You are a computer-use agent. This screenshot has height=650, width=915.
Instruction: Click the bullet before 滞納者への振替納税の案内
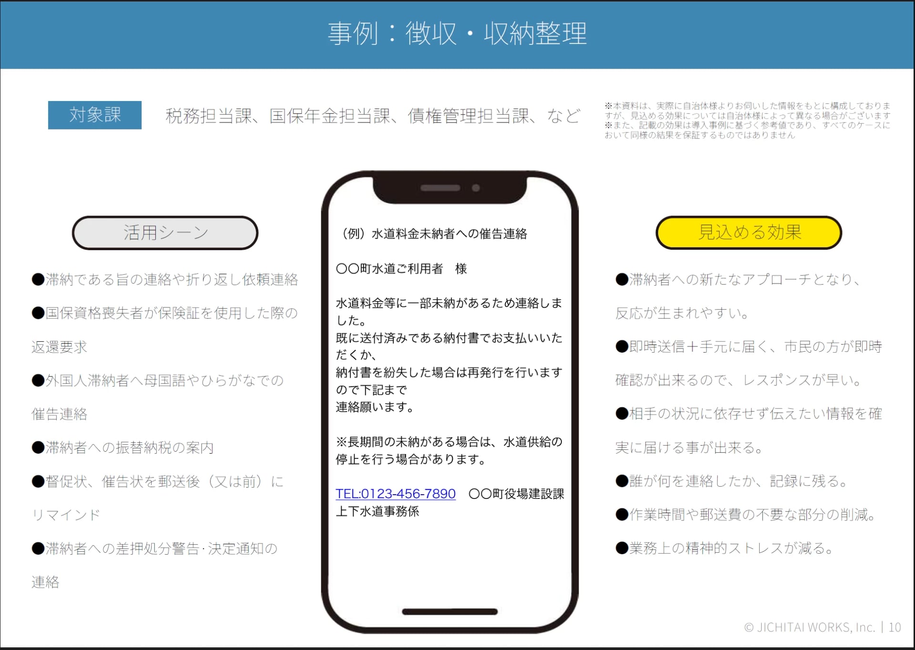coord(38,447)
